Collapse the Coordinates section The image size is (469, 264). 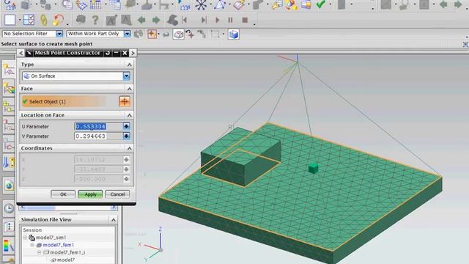[x=129, y=148]
